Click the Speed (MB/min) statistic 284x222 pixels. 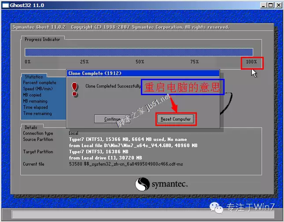click(x=38, y=89)
